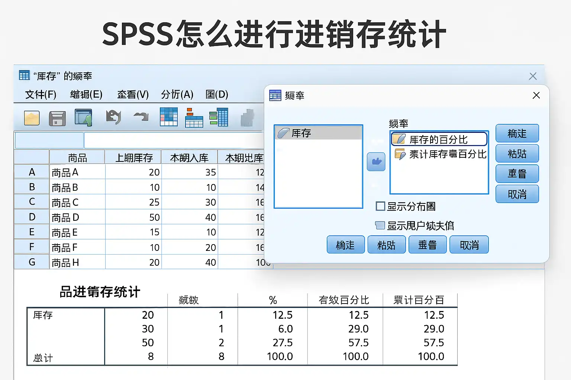Click the value 35 in row A
This screenshot has height=380, width=571.
211,172
